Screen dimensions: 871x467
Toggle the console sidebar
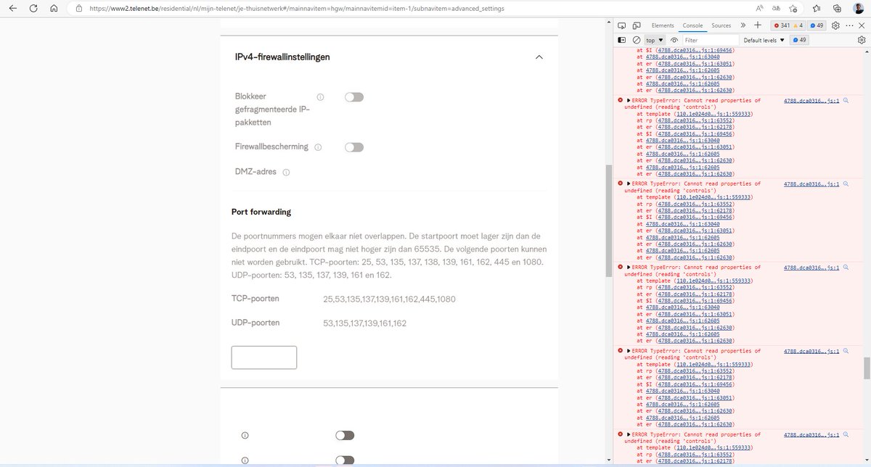click(622, 41)
